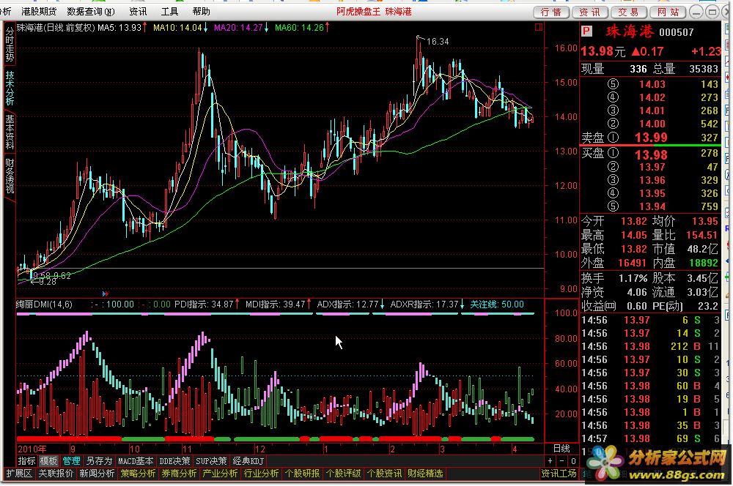Click the MA10: 14.04 label
Image resolution: width=733 pixels, height=486 pixels.
tap(177, 28)
